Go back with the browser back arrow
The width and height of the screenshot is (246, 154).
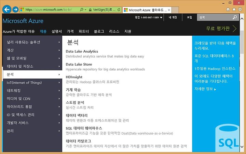pos(7,10)
